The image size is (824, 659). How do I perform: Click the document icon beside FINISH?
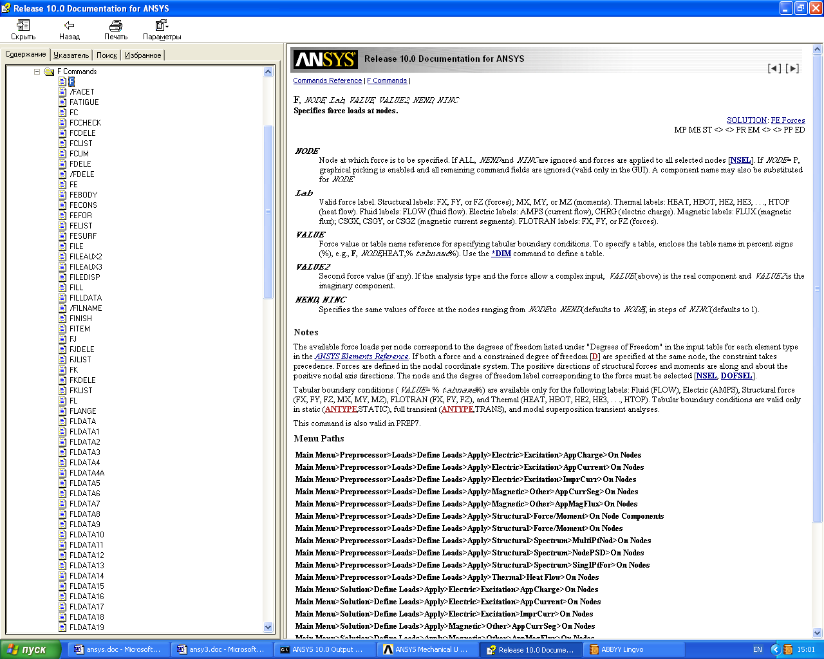pos(62,319)
